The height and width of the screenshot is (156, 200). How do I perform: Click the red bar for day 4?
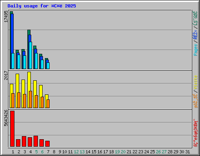[x=30, y=142]
